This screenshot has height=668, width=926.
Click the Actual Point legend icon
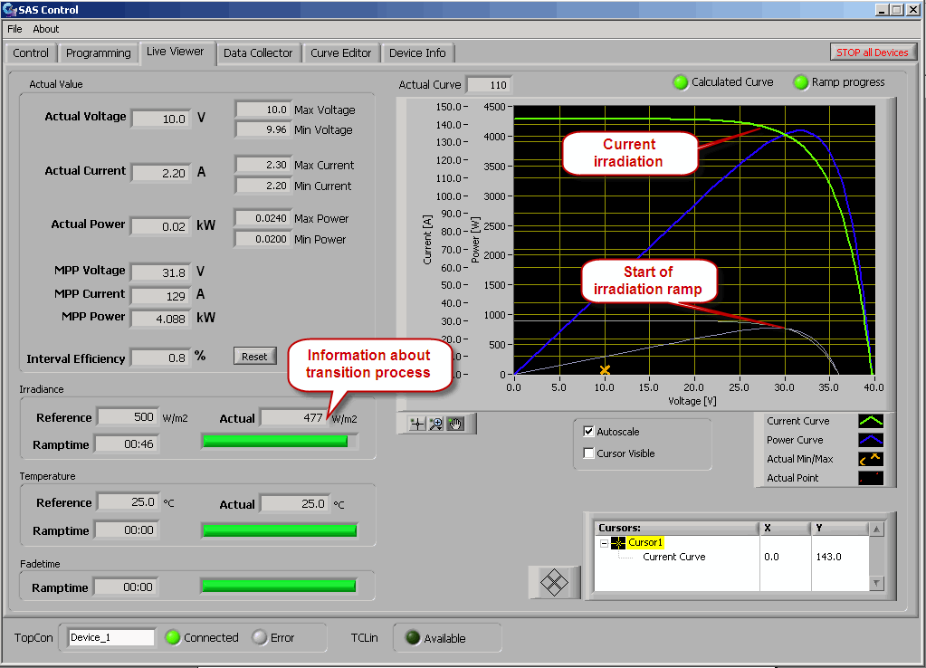coord(870,478)
